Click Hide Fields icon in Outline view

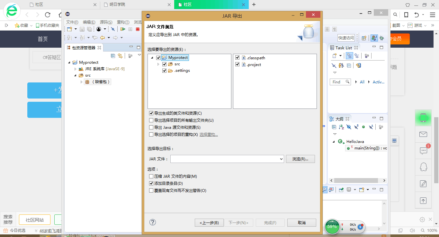[349, 127]
